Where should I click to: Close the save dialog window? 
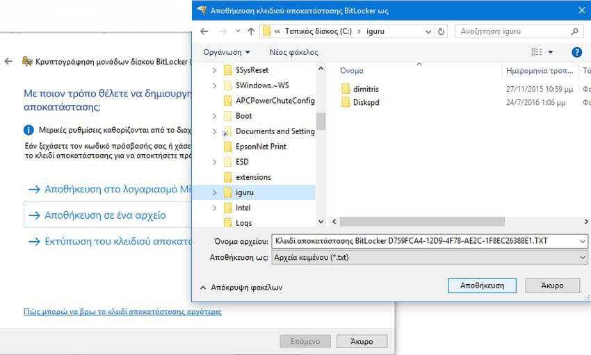[582, 10]
